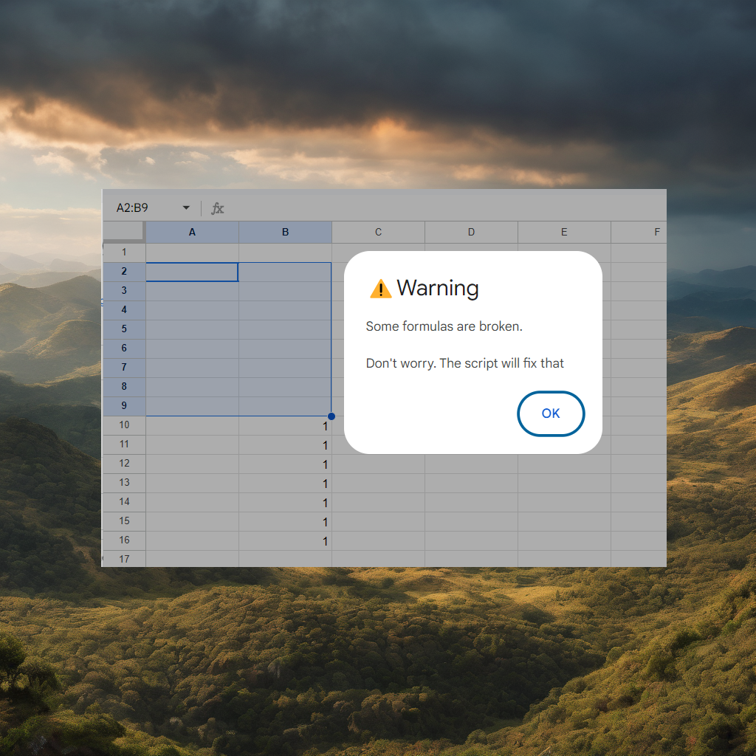The image size is (756, 756).
Task: Select column C header
Action: (x=378, y=233)
